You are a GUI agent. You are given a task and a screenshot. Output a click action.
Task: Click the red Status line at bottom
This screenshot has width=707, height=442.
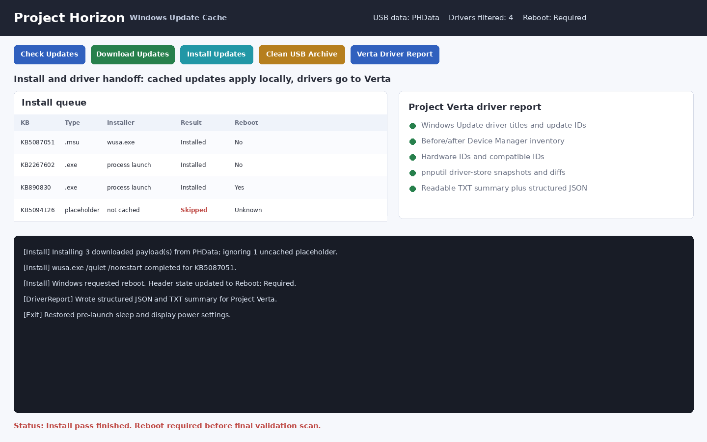167,426
